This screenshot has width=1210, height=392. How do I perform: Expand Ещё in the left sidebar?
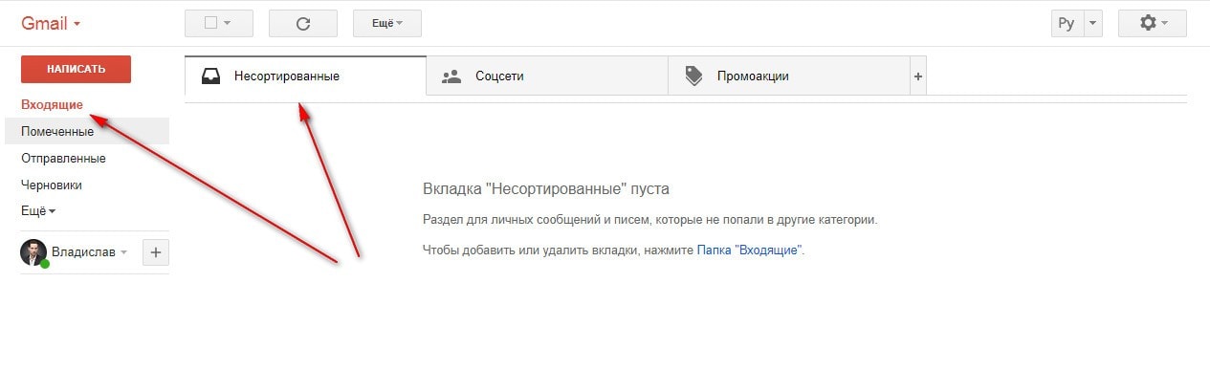38,211
